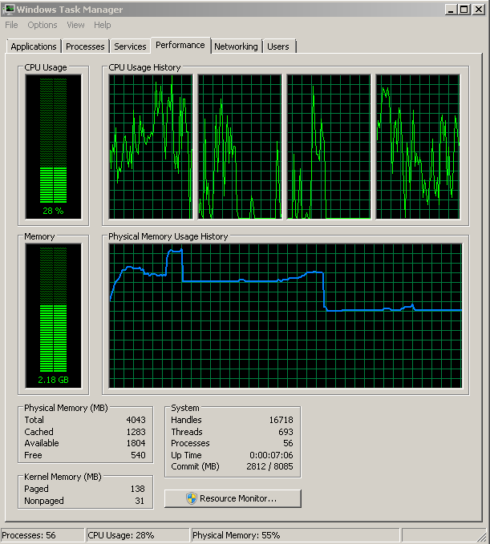Switch to the Networking tab
Viewport: 490px width, 544px height.
coord(236,46)
